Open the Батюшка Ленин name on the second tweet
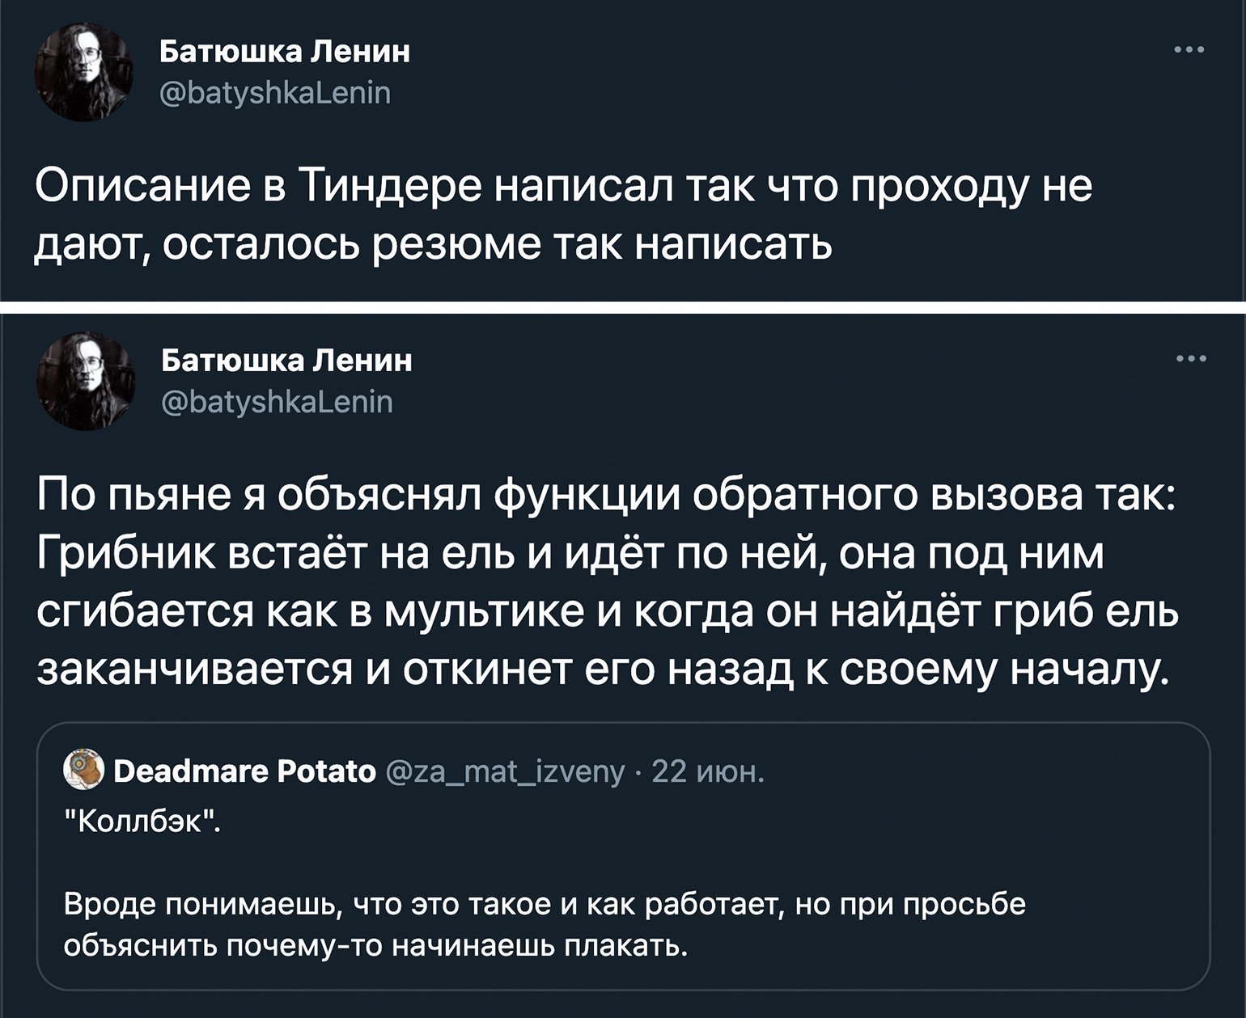This screenshot has height=1018, width=1246. [x=286, y=361]
